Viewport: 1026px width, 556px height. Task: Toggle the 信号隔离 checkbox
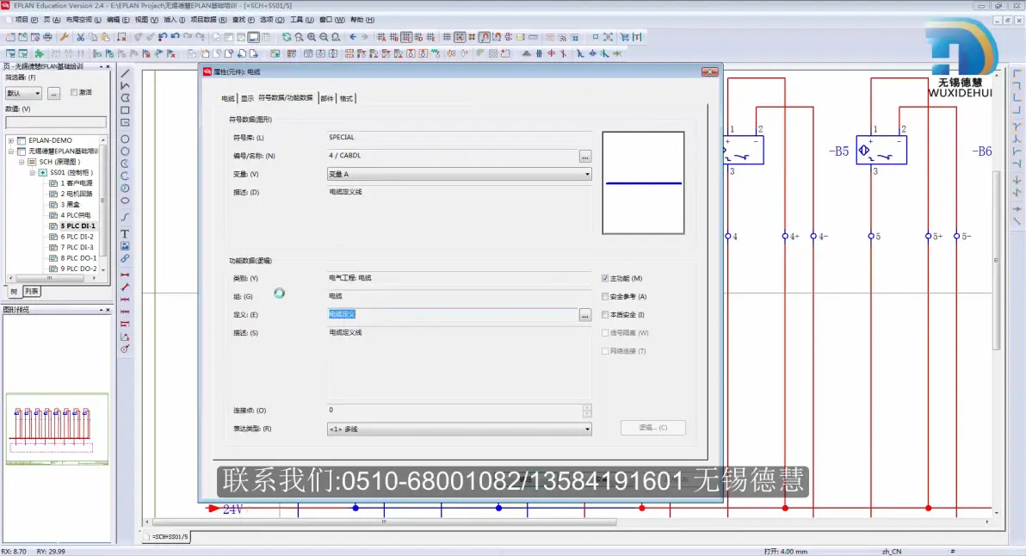pos(605,333)
